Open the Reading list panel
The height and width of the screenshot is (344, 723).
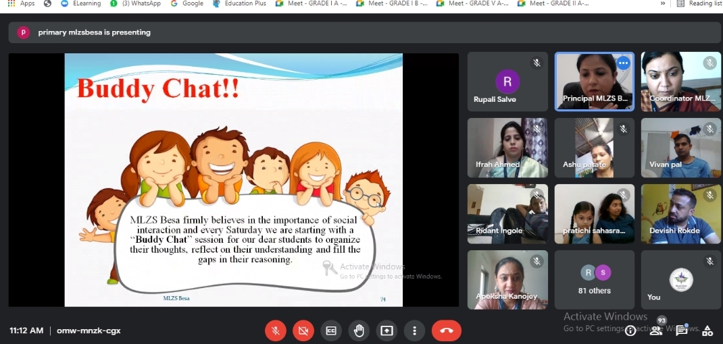699,3
